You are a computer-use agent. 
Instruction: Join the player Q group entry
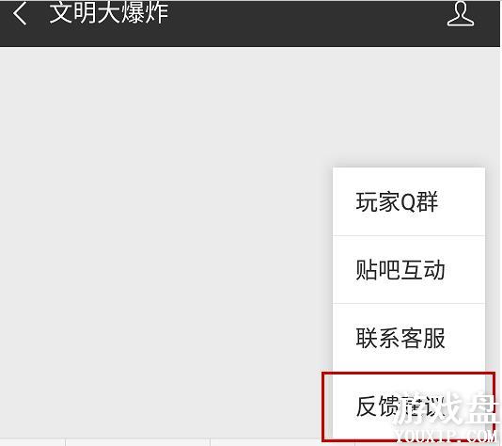(409, 202)
